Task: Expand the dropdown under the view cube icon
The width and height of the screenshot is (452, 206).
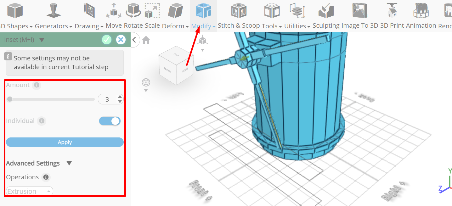Action: 203,50
